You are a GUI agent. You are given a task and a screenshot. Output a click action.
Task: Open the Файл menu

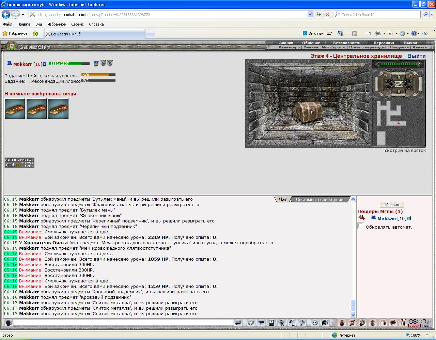coord(7,24)
